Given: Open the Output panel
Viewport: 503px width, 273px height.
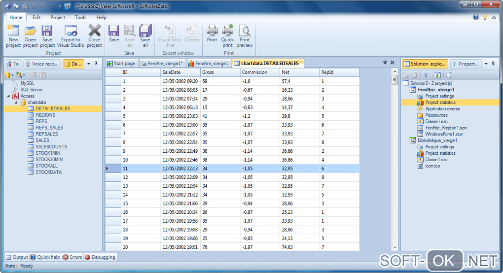Looking at the screenshot, I should coord(17,257).
